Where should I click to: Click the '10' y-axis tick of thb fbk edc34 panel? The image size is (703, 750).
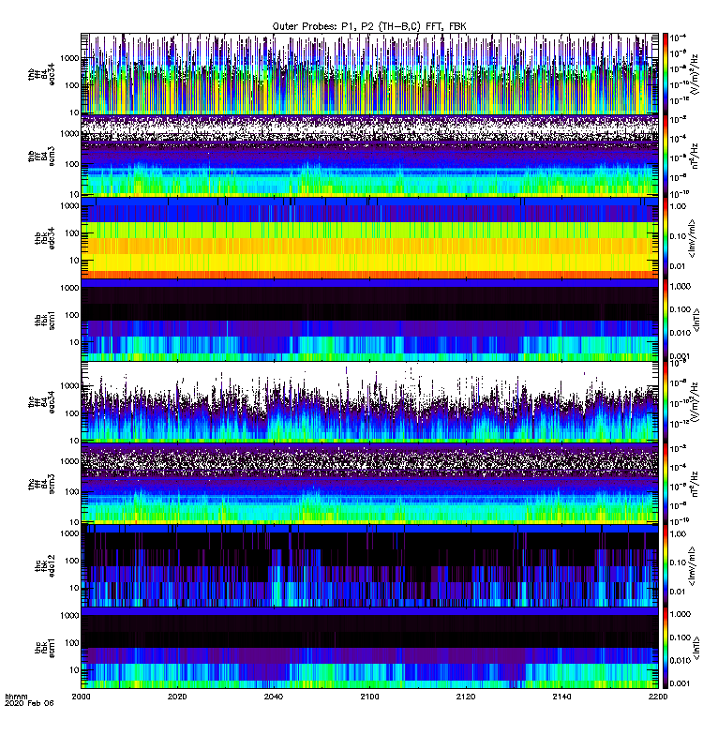click(x=75, y=261)
